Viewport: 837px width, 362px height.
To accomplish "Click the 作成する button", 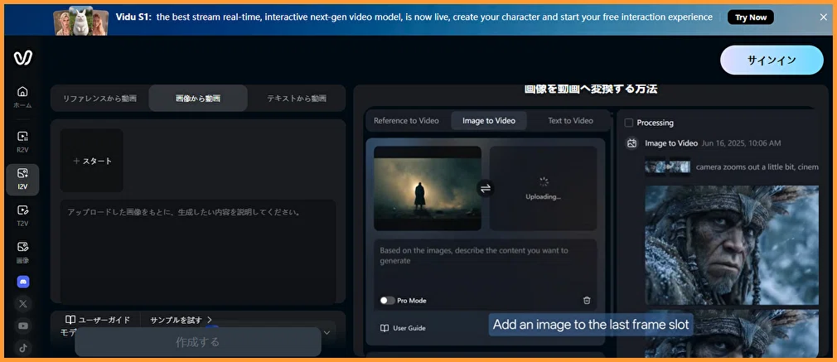I will pos(198,342).
